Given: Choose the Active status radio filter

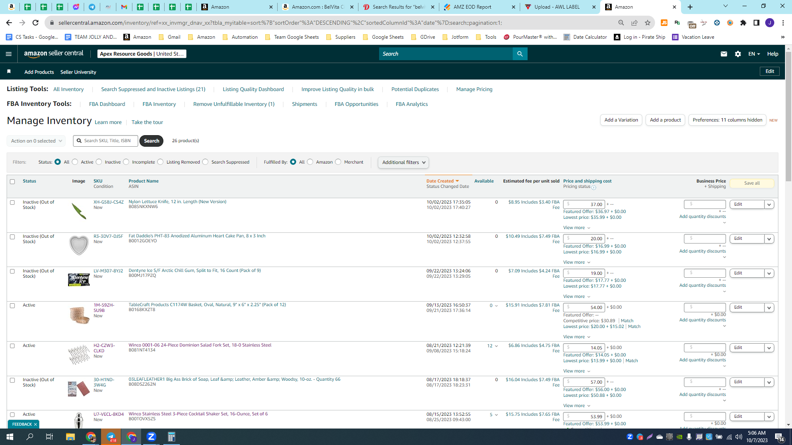Looking at the screenshot, I should coord(75,162).
